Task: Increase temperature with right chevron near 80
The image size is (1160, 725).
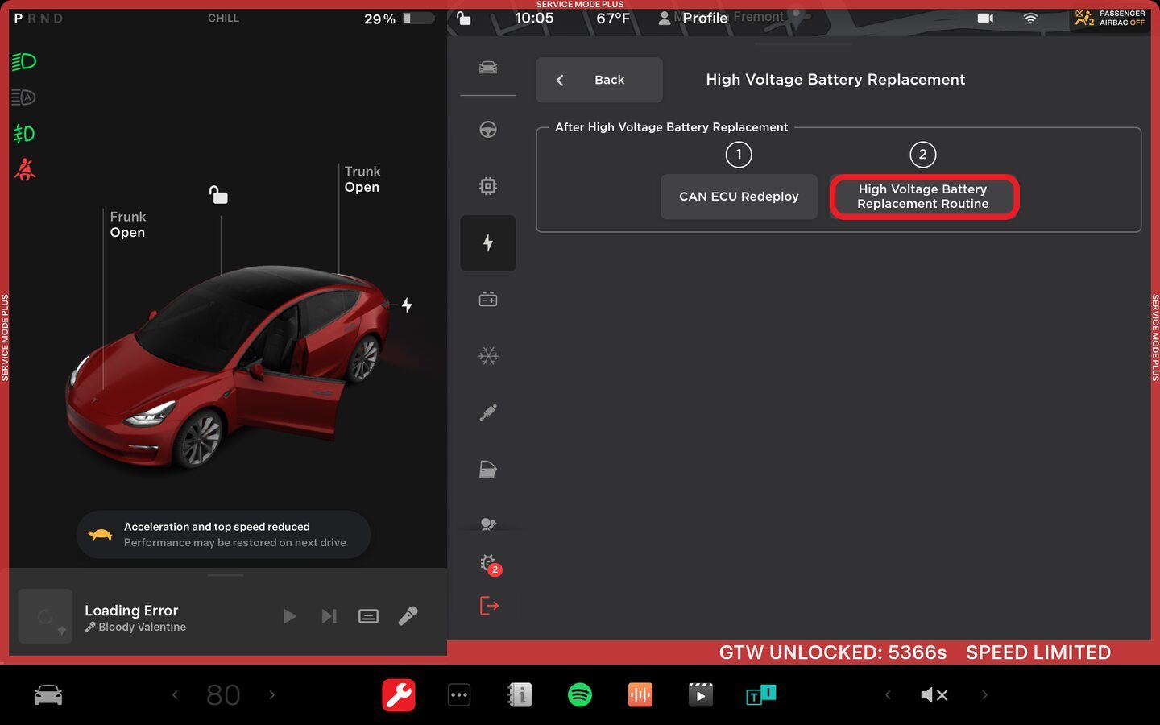Action: pyautogui.click(x=272, y=694)
